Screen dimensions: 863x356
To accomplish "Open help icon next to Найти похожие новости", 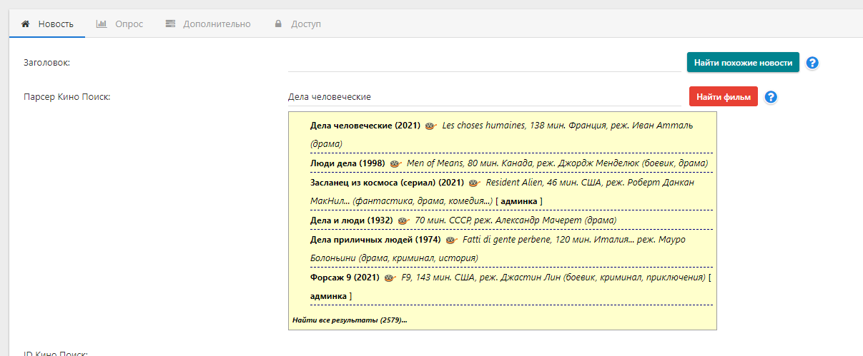I will pos(812,63).
